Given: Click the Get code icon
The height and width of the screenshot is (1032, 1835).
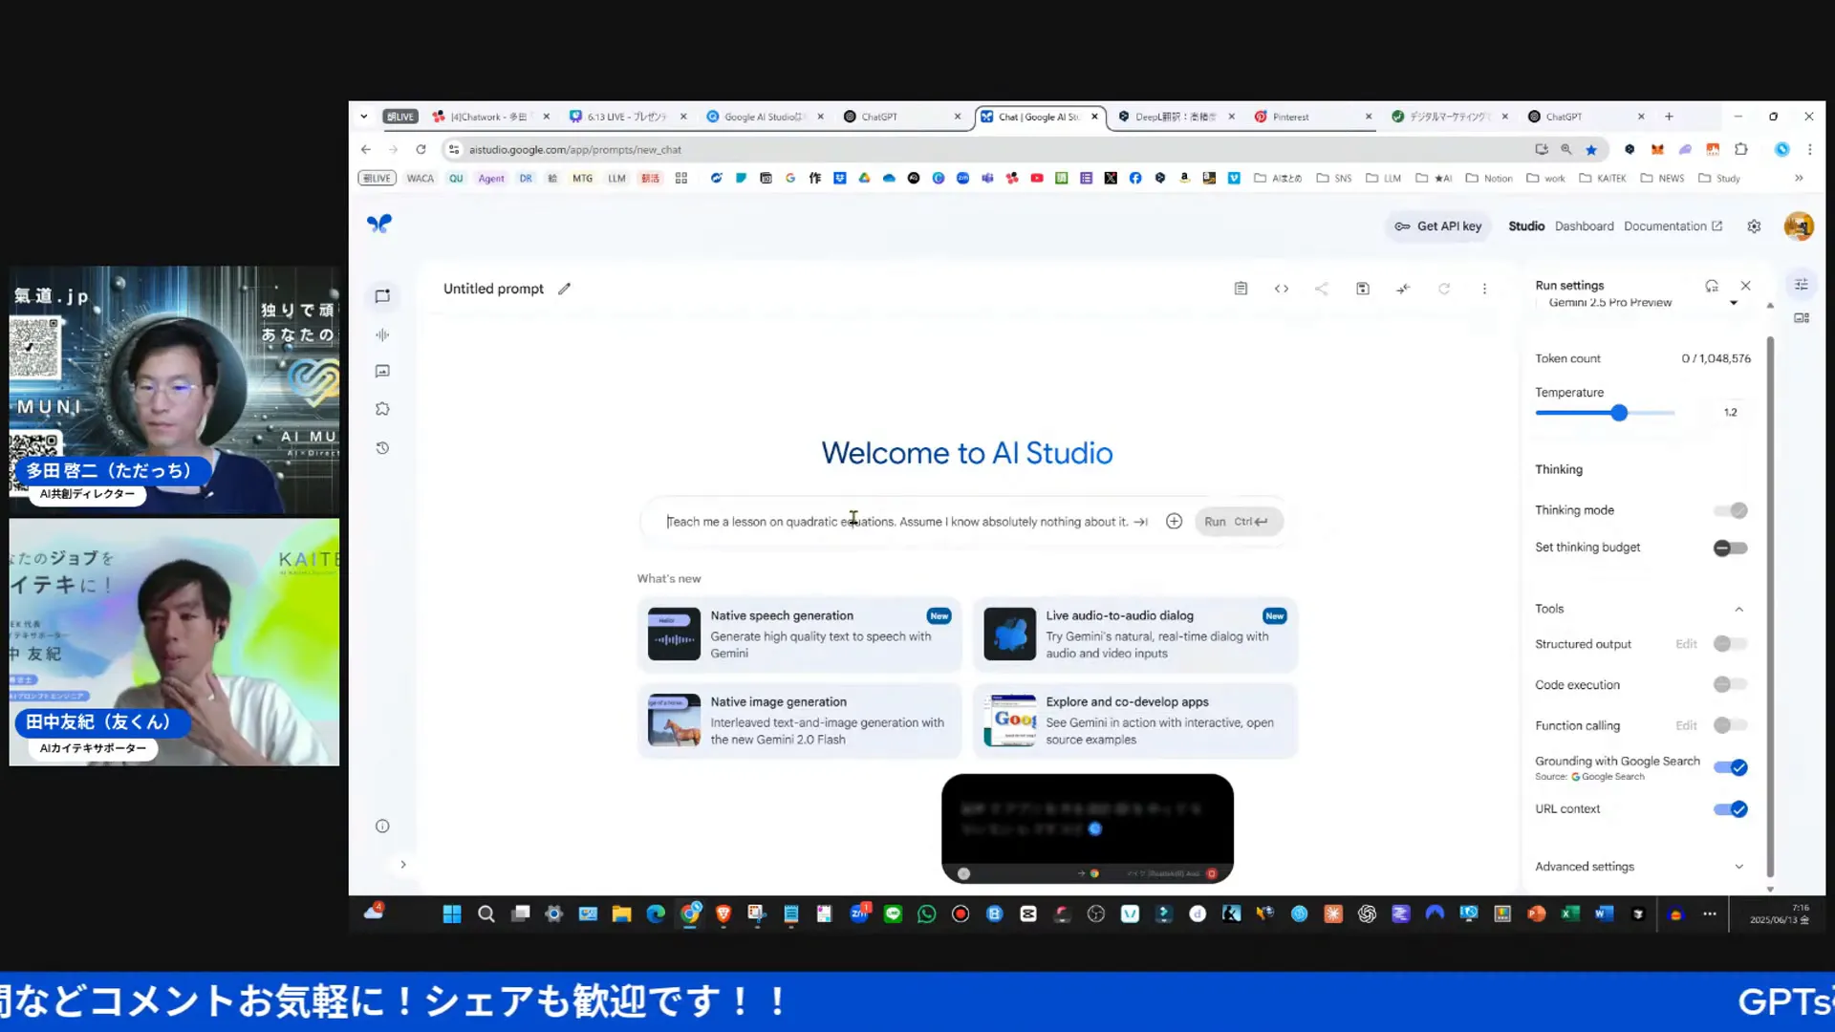Looking at the screenshot, I should (x=1282, y=289).
